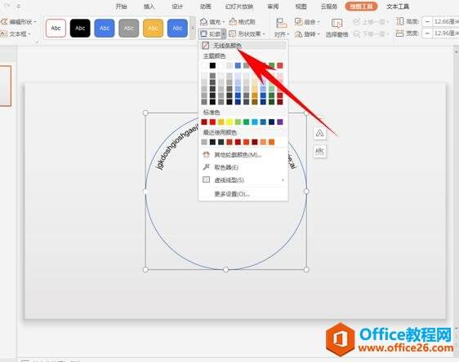
Task: Open the Slide Show (幻灯片放映) tab
Action: 239,7
